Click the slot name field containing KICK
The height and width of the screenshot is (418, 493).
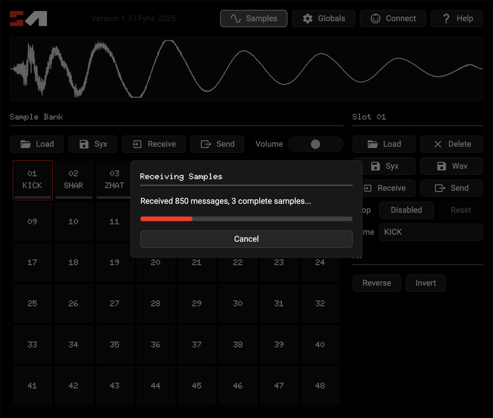point(431,232)
